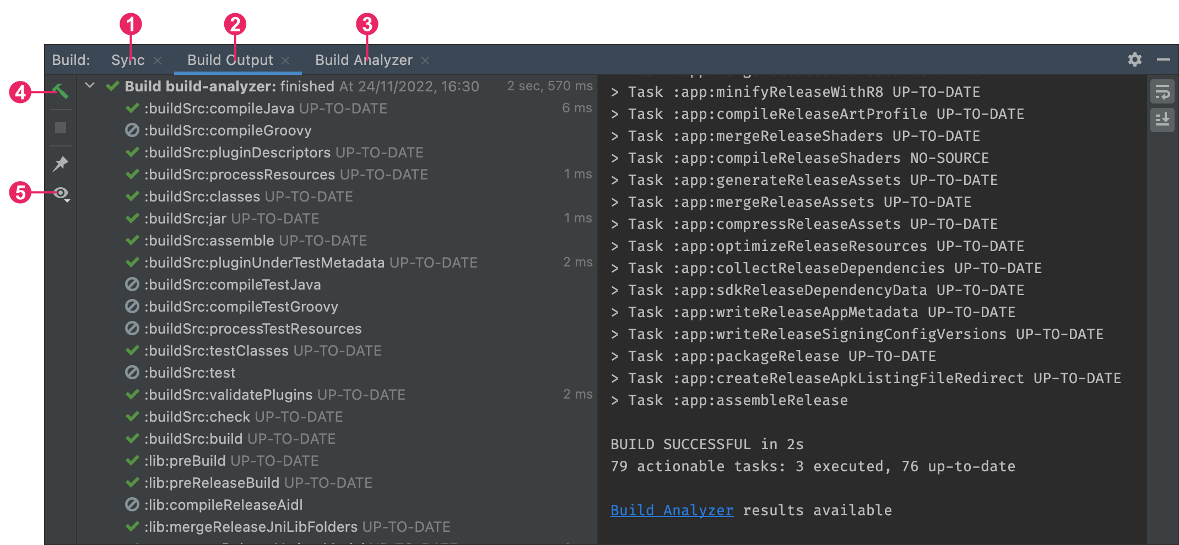1179x545 pixels.
Task: Open build window settings gear
Action: click(x=1134, y=59)
